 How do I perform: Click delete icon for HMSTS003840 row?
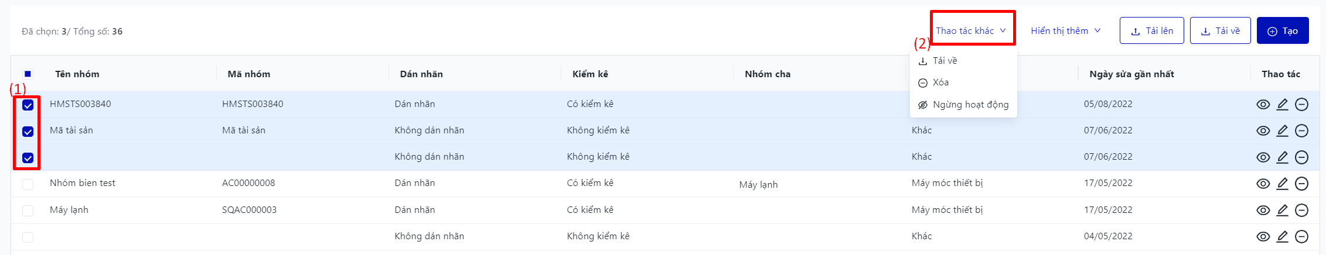[x=1301, y=105]
